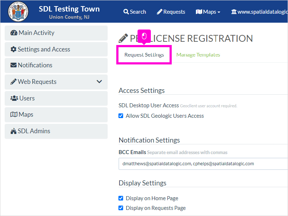The image size is (288, 216).
Task: Click the Notification Settings heading
Action: [149, 140]
